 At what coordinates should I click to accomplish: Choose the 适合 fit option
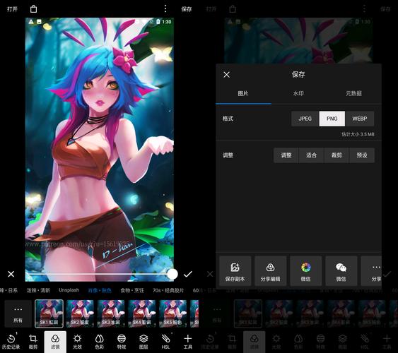coord(311,155)
